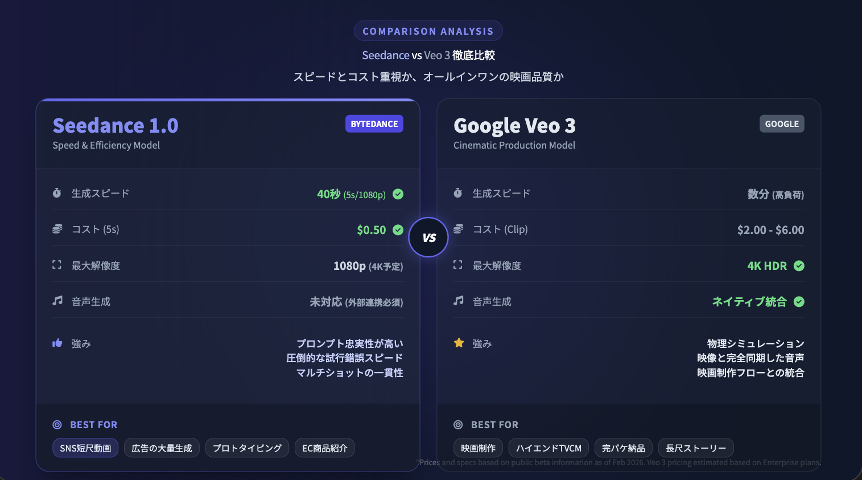862x480 pixels.
Task: Click the GOOGLE badge
Action: [x=782, y=124]
